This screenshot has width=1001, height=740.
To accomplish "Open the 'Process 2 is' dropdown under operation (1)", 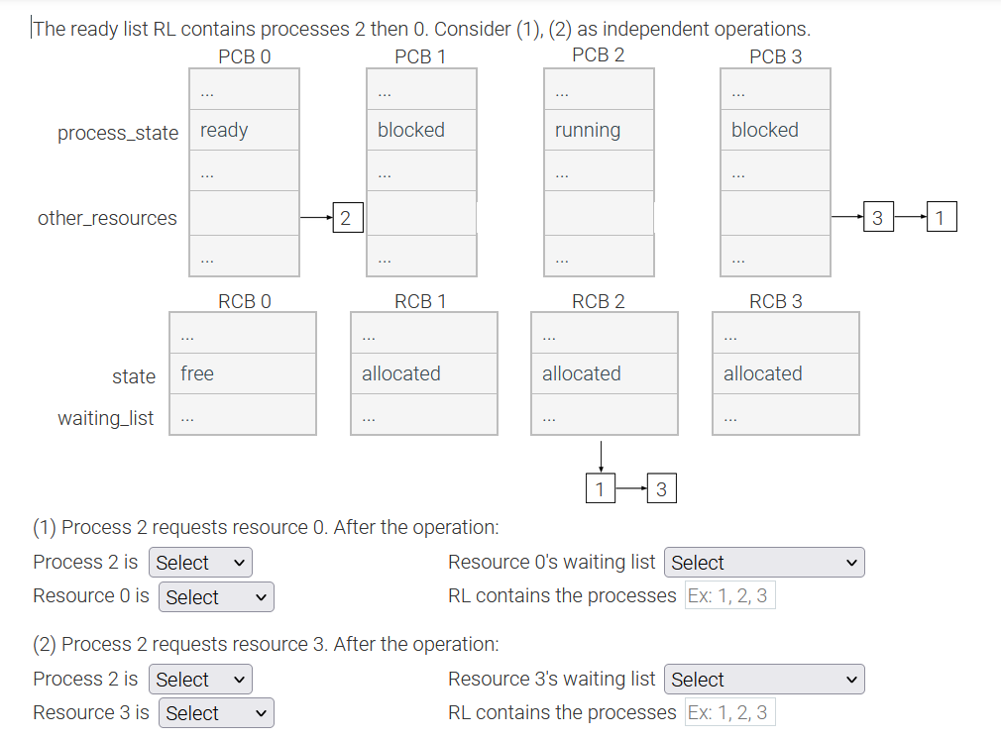I will click(200, 562).
